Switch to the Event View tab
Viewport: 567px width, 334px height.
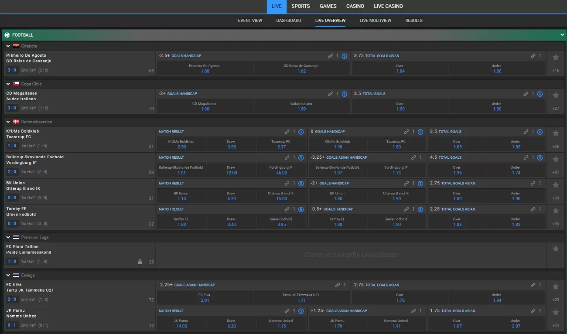click(x=250, y=20)
